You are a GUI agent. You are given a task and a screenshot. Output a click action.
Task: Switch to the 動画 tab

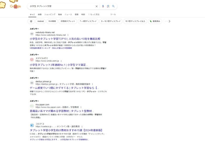(x=60, y=14)
